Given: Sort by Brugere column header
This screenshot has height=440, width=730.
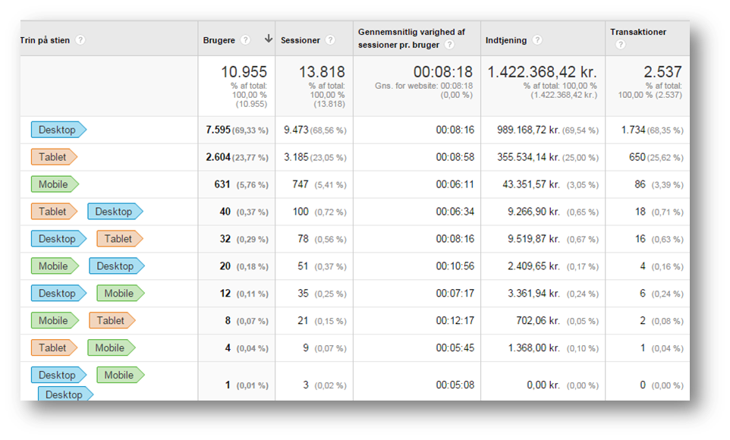Looking at the screenshot, I should 219,40.
